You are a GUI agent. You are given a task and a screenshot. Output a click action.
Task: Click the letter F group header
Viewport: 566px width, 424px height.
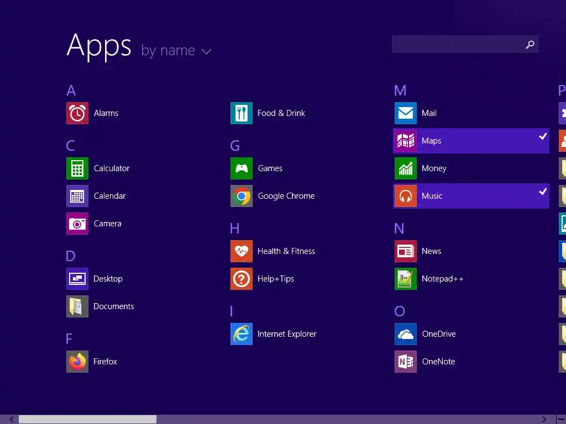coord(69,339)
